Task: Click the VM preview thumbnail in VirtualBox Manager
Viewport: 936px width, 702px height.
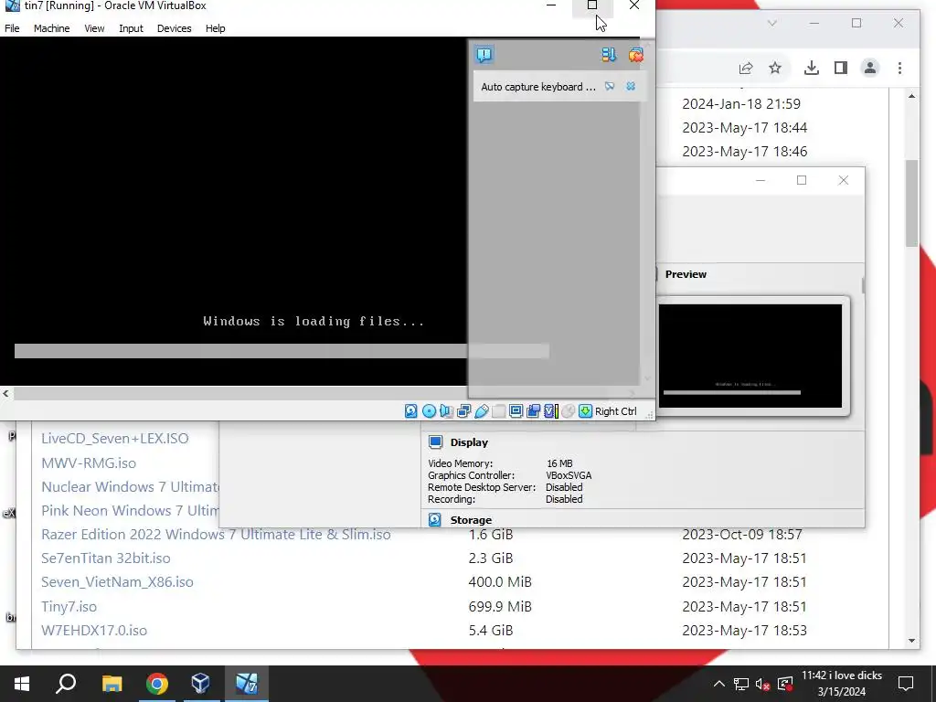Action: point(750,356)
